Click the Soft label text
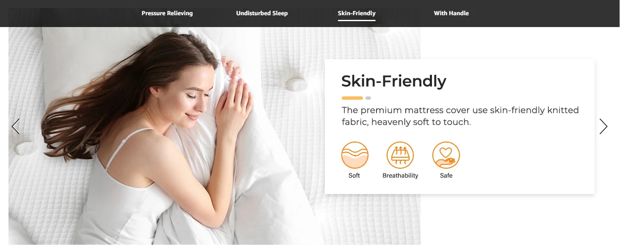The image size is (620, 246). 354,175
